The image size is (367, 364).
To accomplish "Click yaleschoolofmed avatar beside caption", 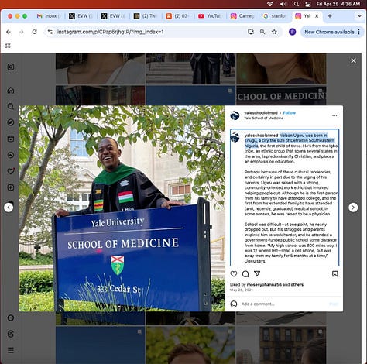I will click(235, 137).
